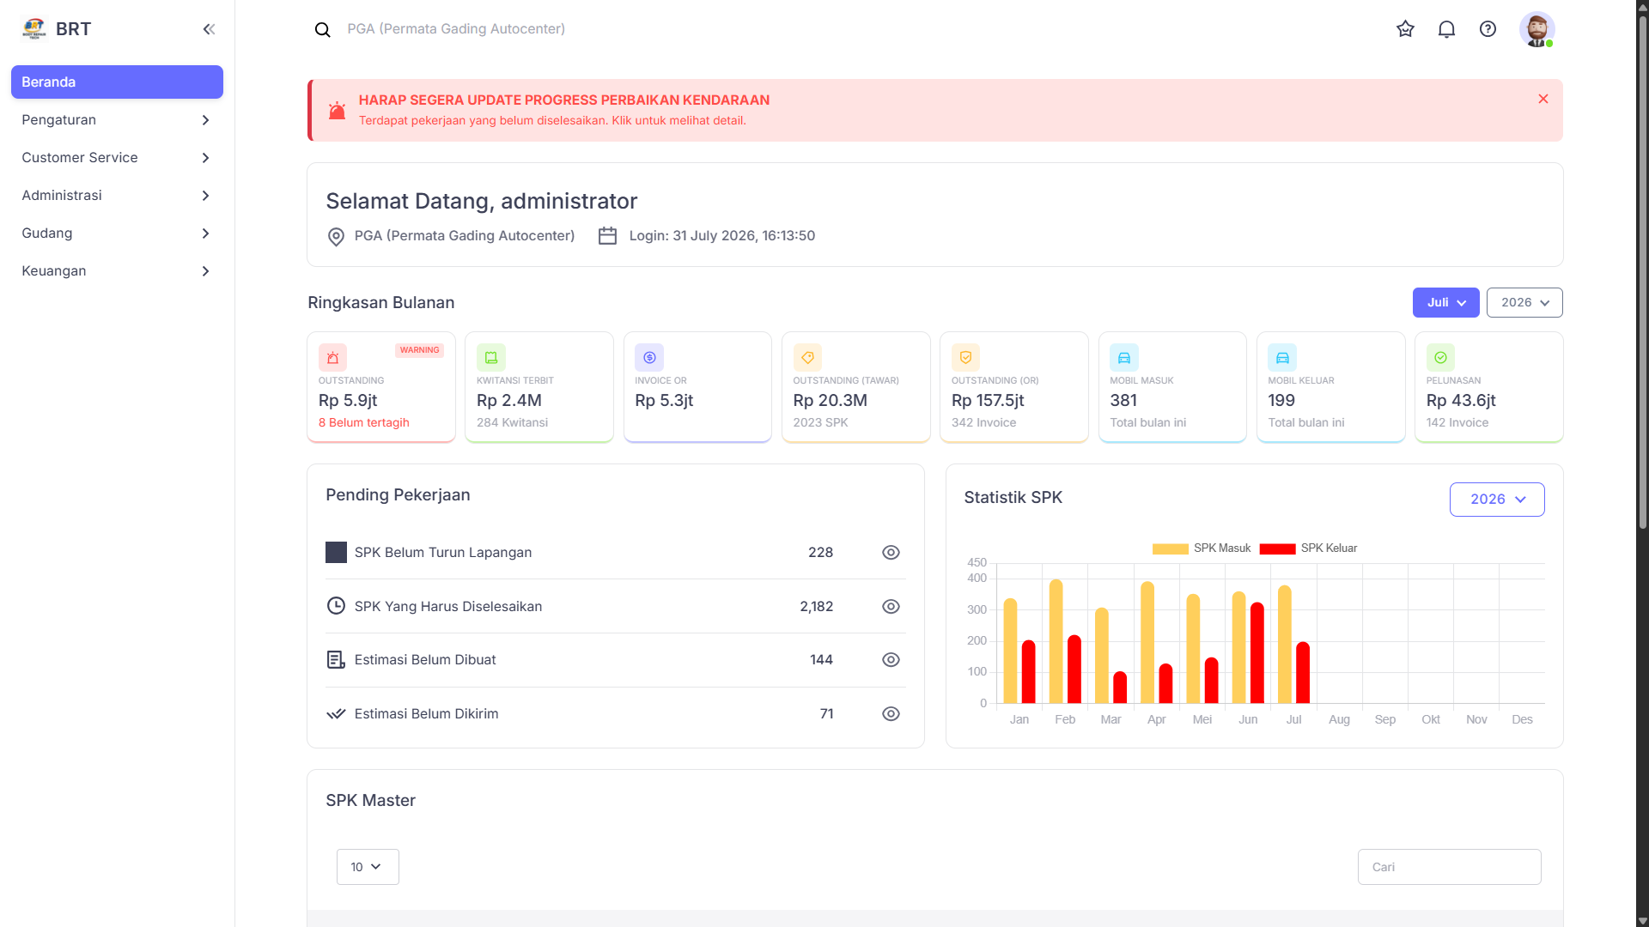Open the Statistik SPK 2026 year dropdown
This screenshot has height=927, width=1649.
[x=1496, y=500]
